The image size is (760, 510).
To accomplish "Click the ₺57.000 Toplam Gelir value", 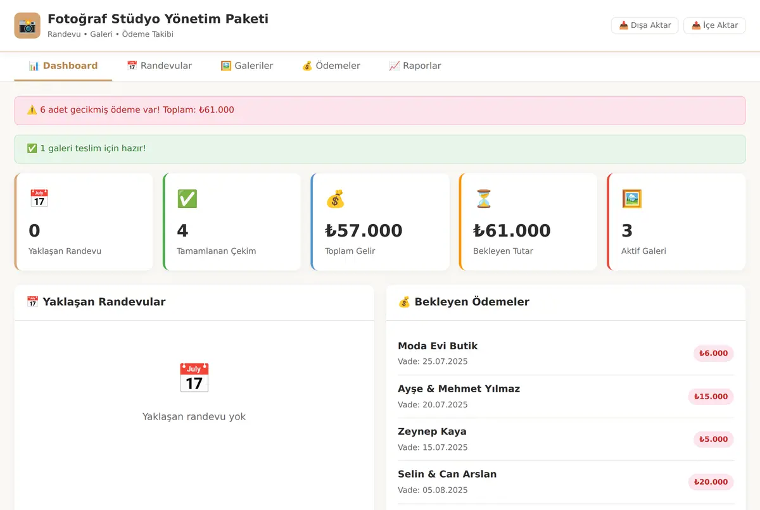I will pos(364,230).
